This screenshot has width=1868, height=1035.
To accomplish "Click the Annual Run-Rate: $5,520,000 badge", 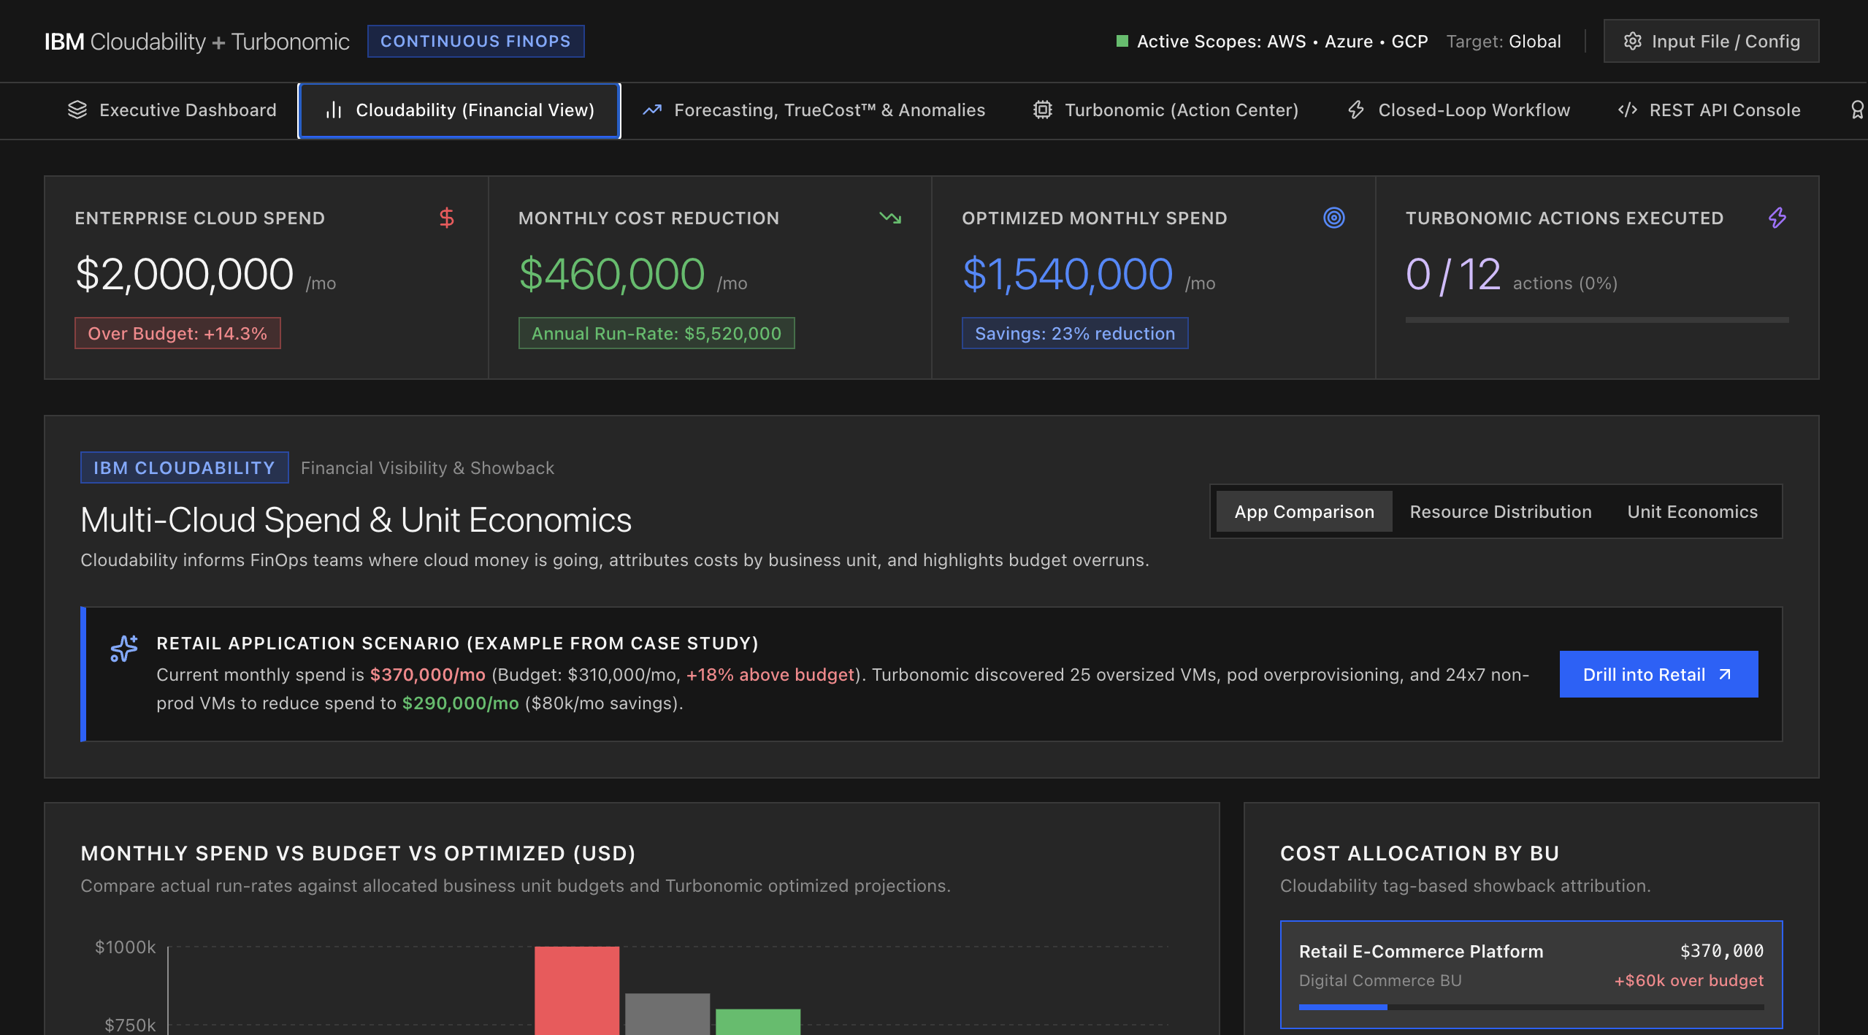I will [x=657, y=333].
